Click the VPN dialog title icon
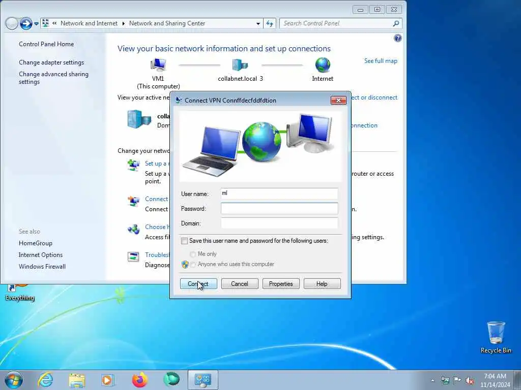 pos(179,100)
